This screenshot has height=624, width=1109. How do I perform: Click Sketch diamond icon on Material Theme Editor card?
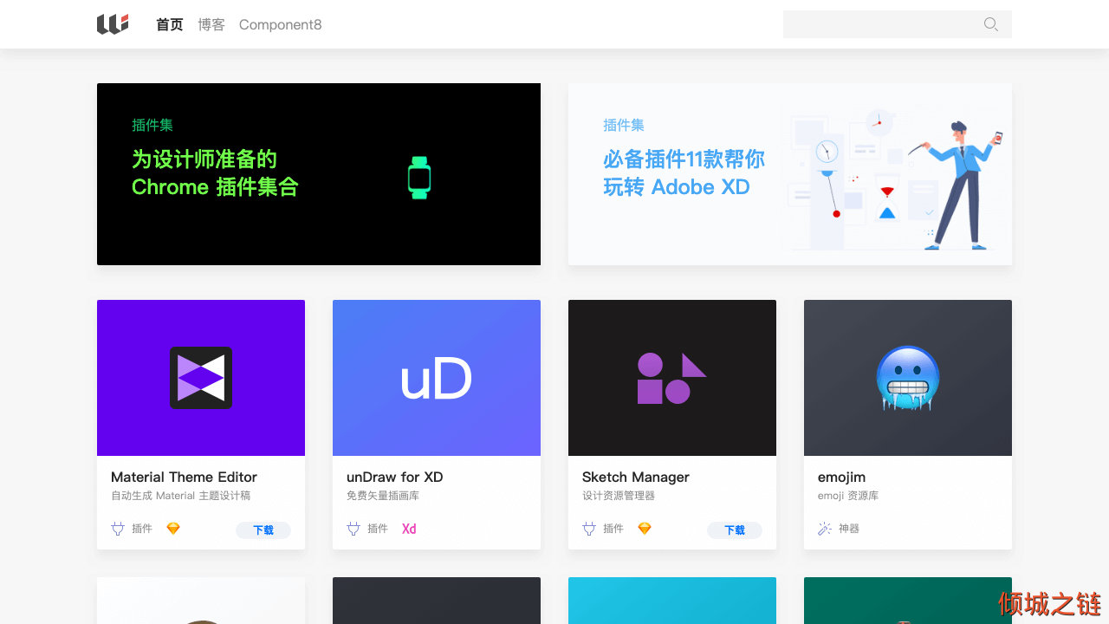(173, 529)
